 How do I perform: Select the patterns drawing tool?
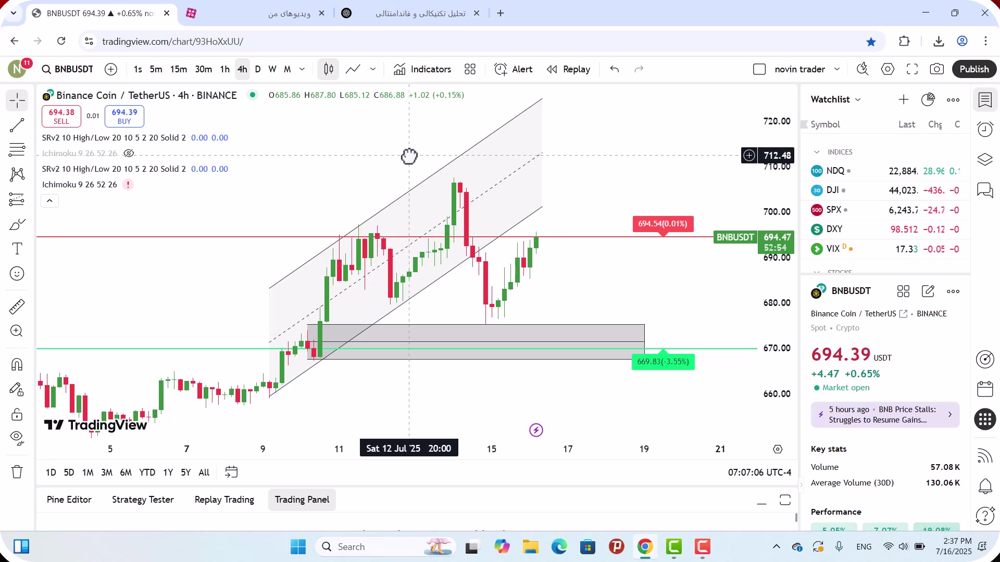(17, 174)
